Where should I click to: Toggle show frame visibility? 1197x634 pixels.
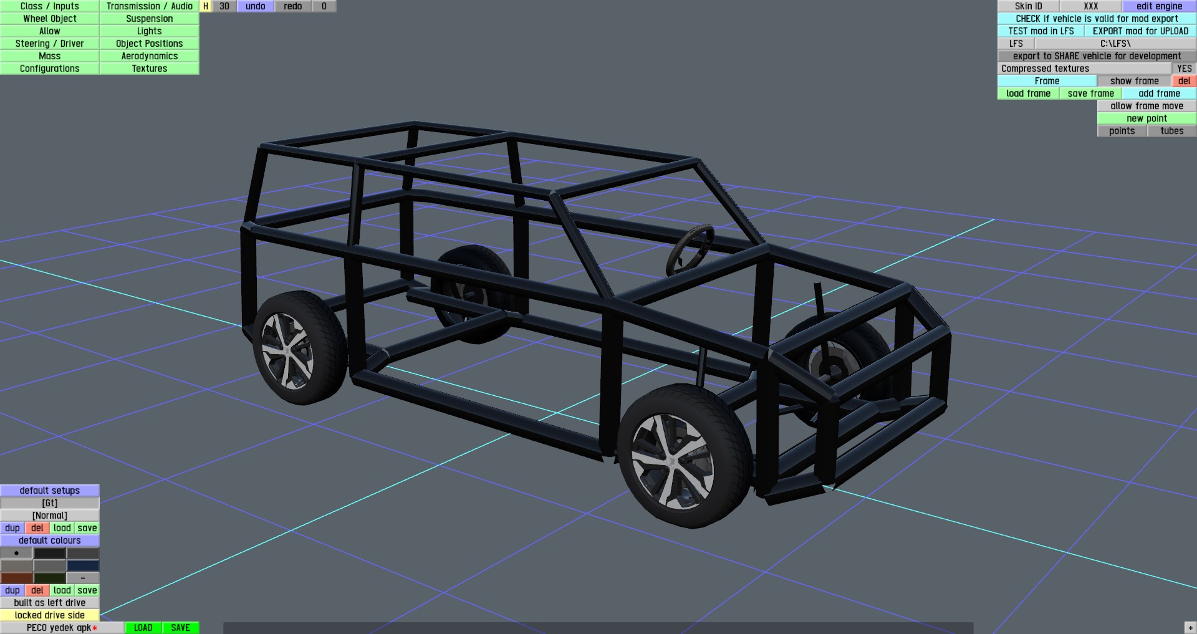(x=1135, y=81)
